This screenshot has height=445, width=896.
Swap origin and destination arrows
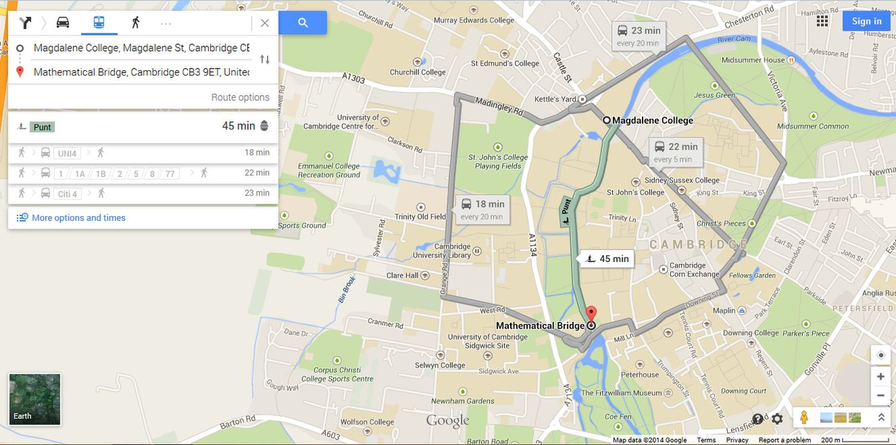[x=265, y=59]
